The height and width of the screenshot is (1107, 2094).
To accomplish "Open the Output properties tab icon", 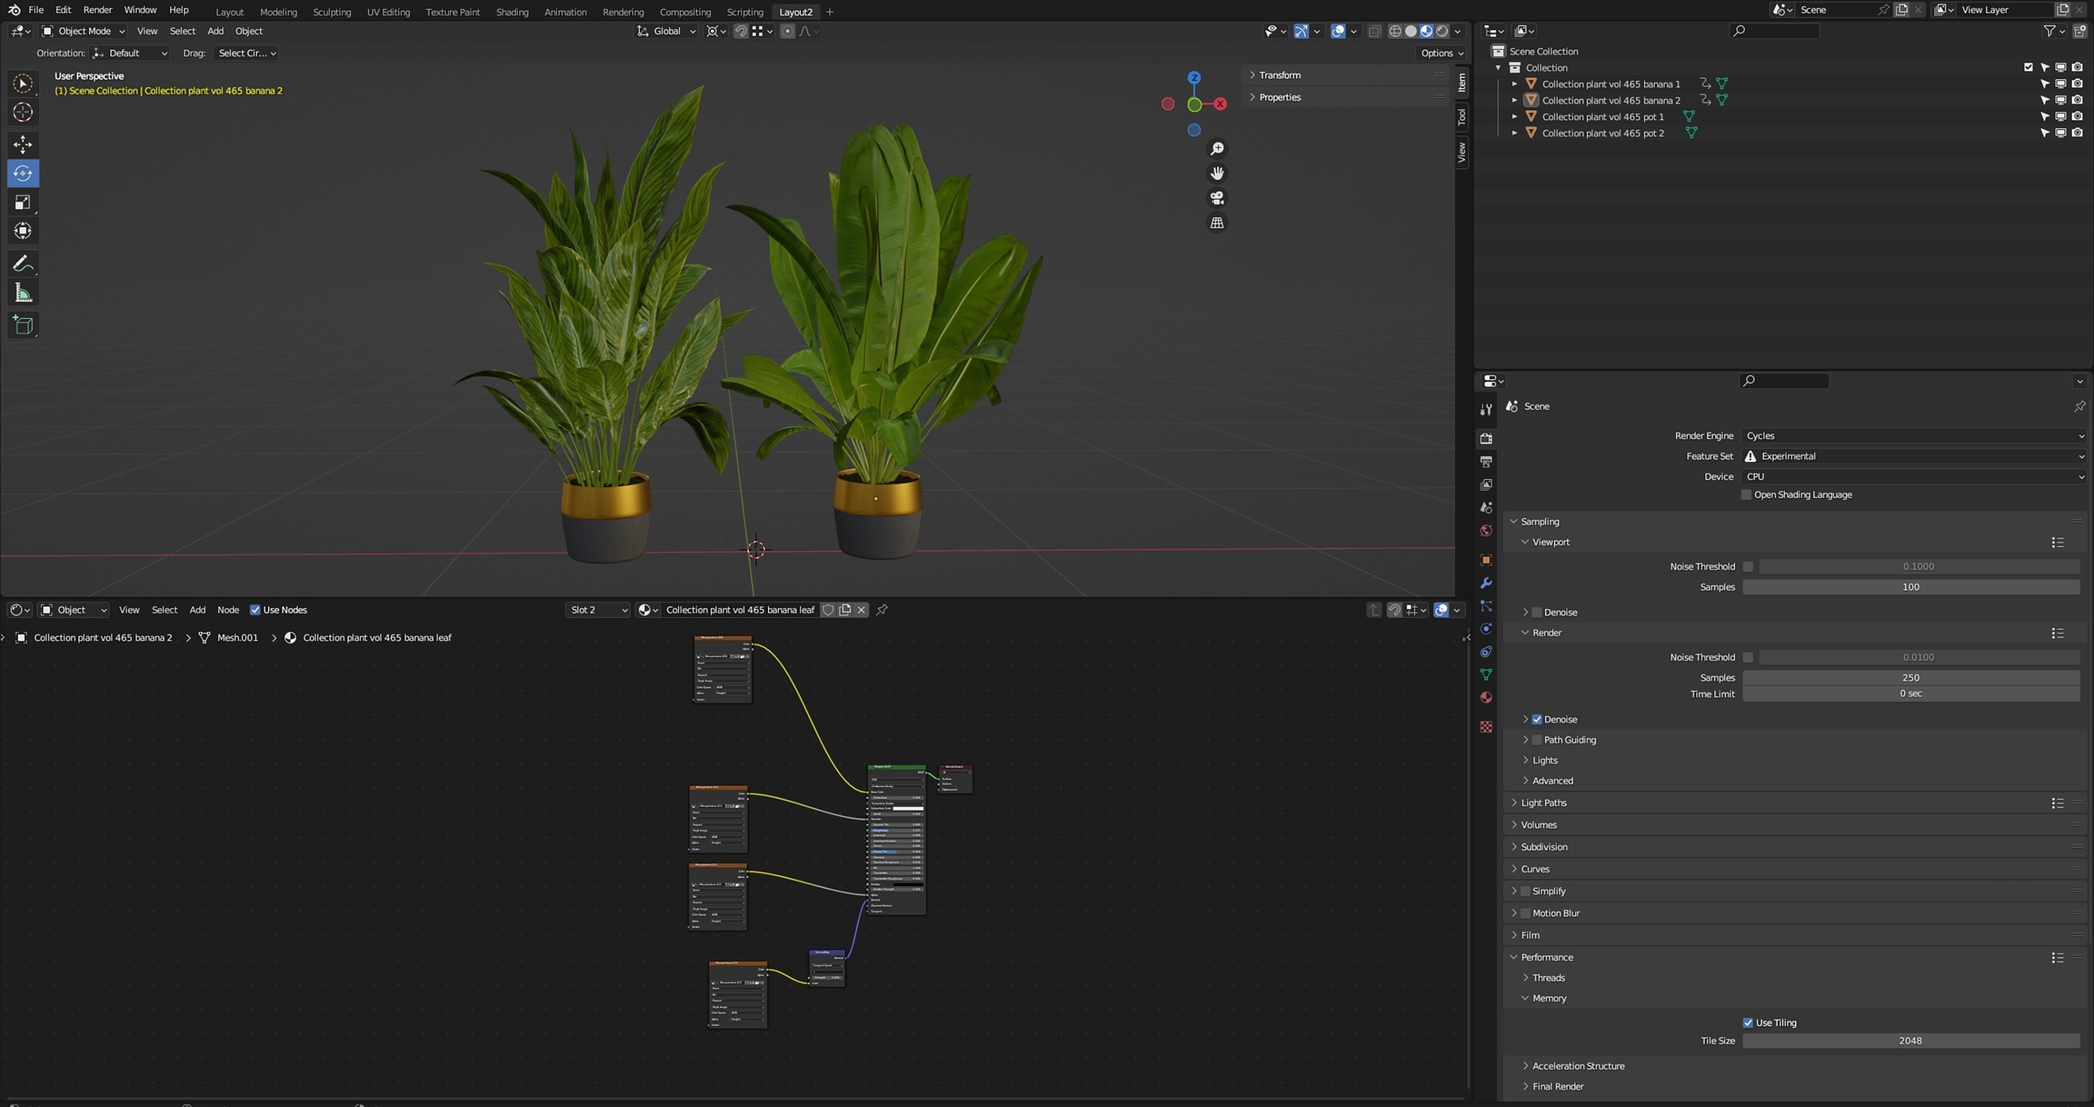I will pos(1486,461).
